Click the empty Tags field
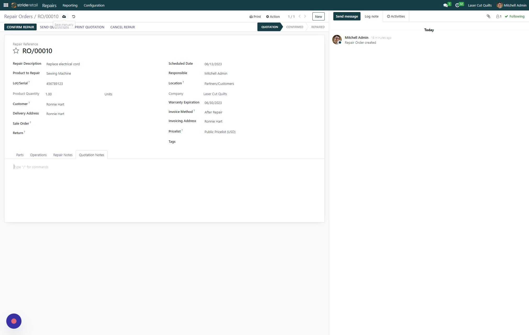The width and height of the screenshot is (529, 335). 260,142
